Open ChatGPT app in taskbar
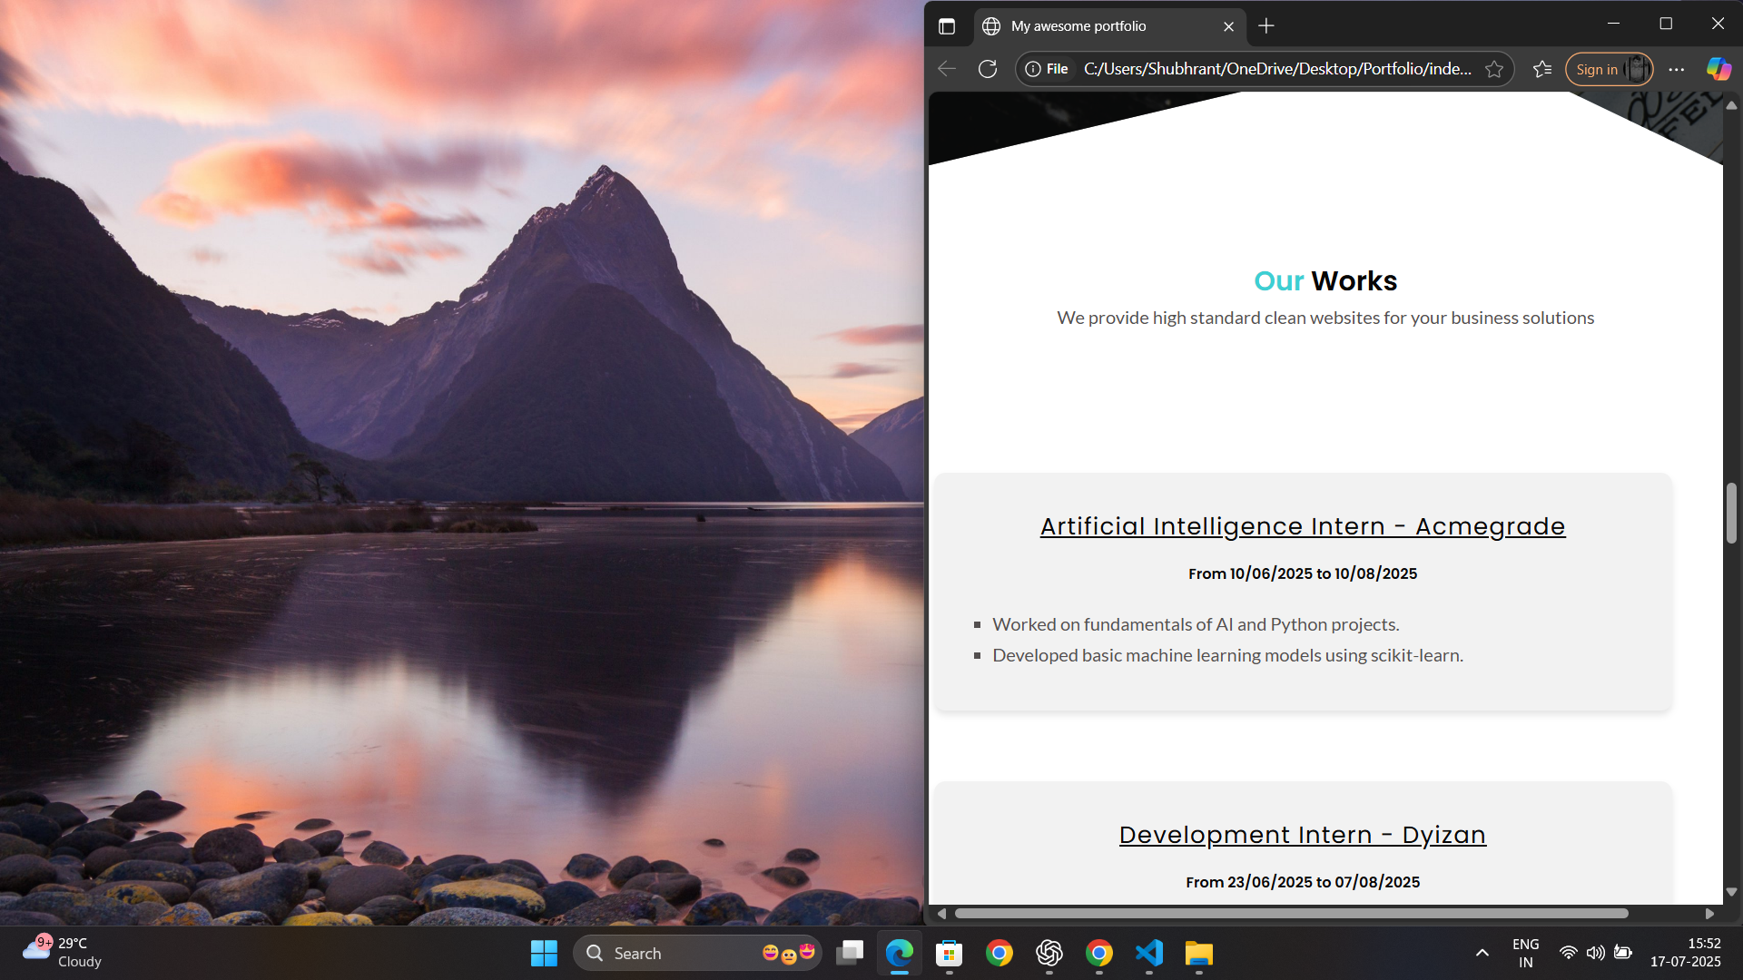The height and width of the screenshot is (980, 1743). 1049,953
